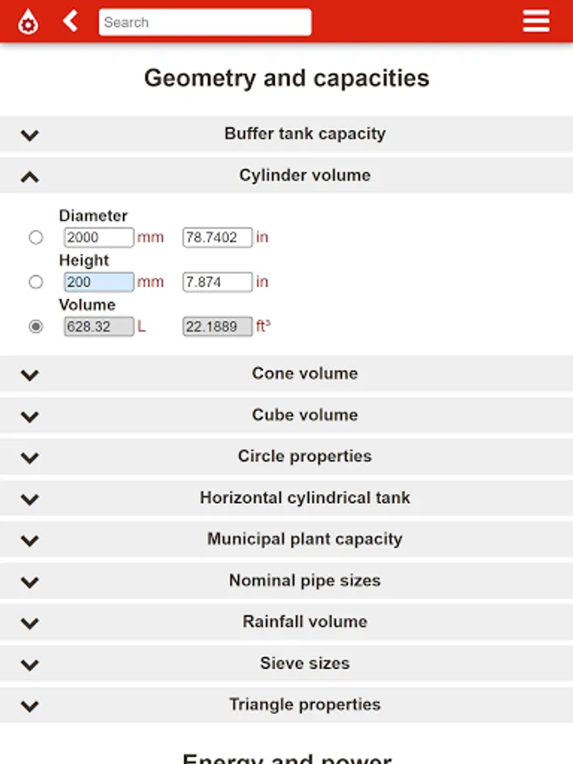Expand the Horizontal cylindrical tank section
Screen dimensions: 573x764
point(305,498)
